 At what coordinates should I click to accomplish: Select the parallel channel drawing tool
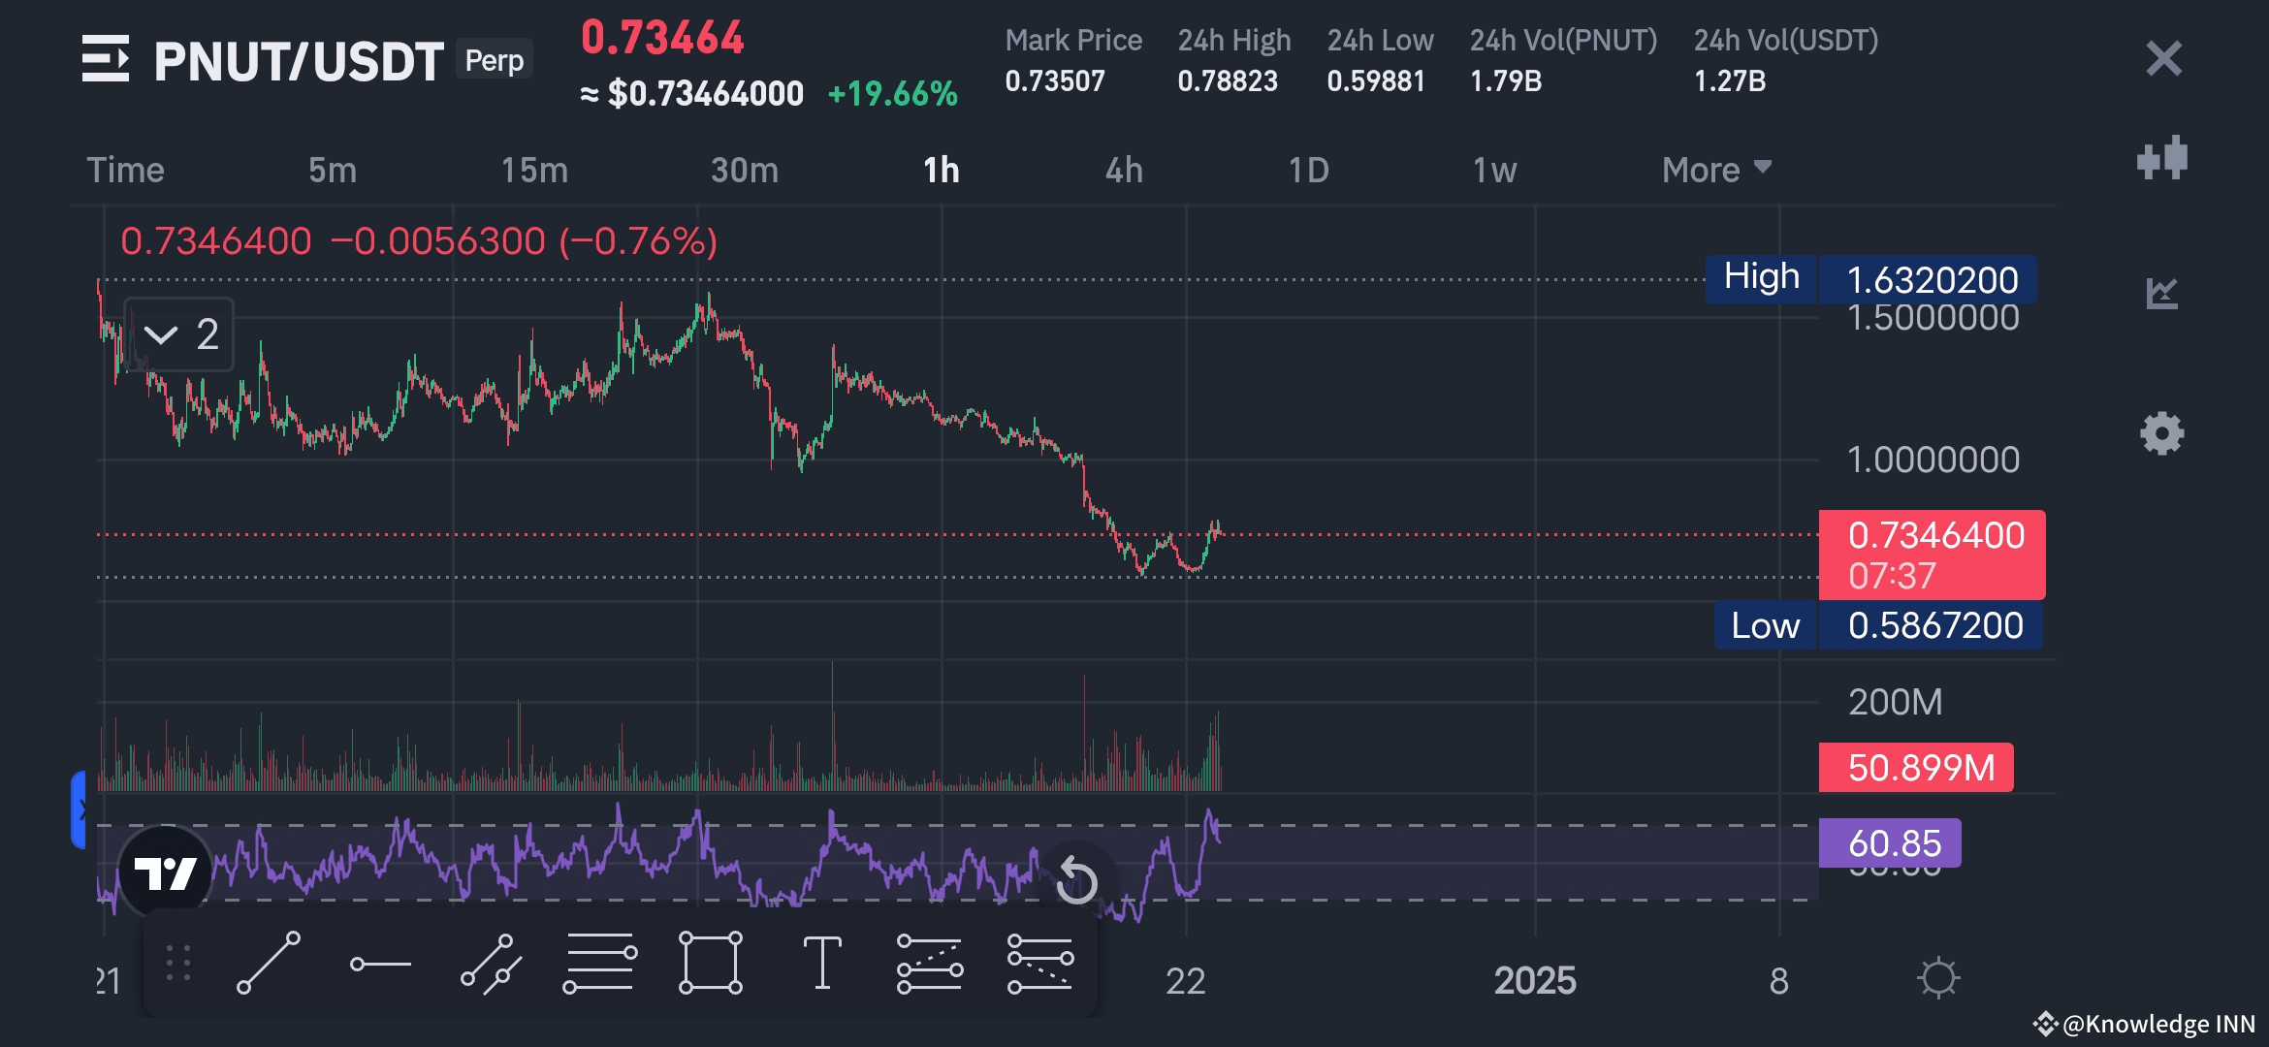pos(491,964)
